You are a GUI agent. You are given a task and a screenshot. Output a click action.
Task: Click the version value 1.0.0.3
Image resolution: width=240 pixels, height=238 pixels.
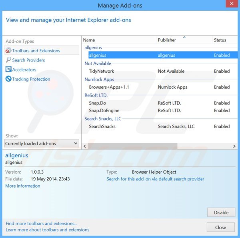click(37, 172)
